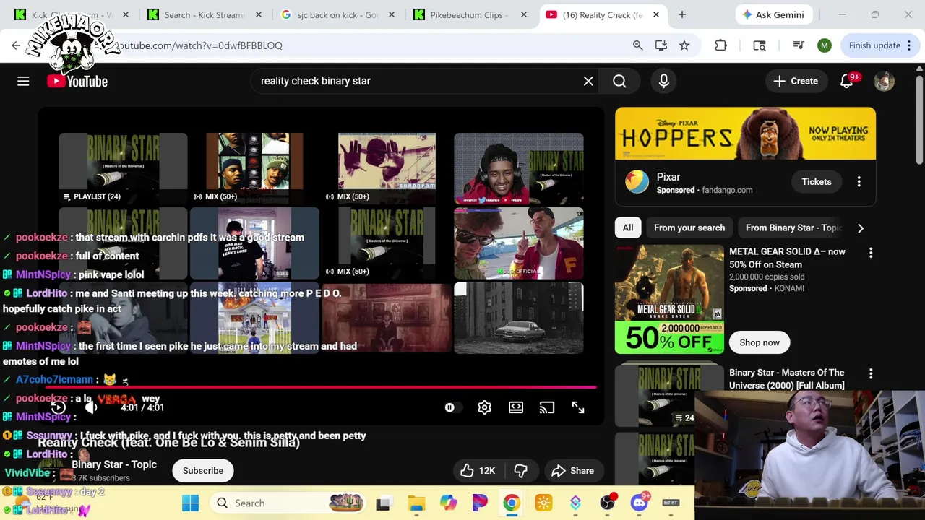Screen dimensions: 925x520
Task: Select the All filter chip
Action: 628,227
